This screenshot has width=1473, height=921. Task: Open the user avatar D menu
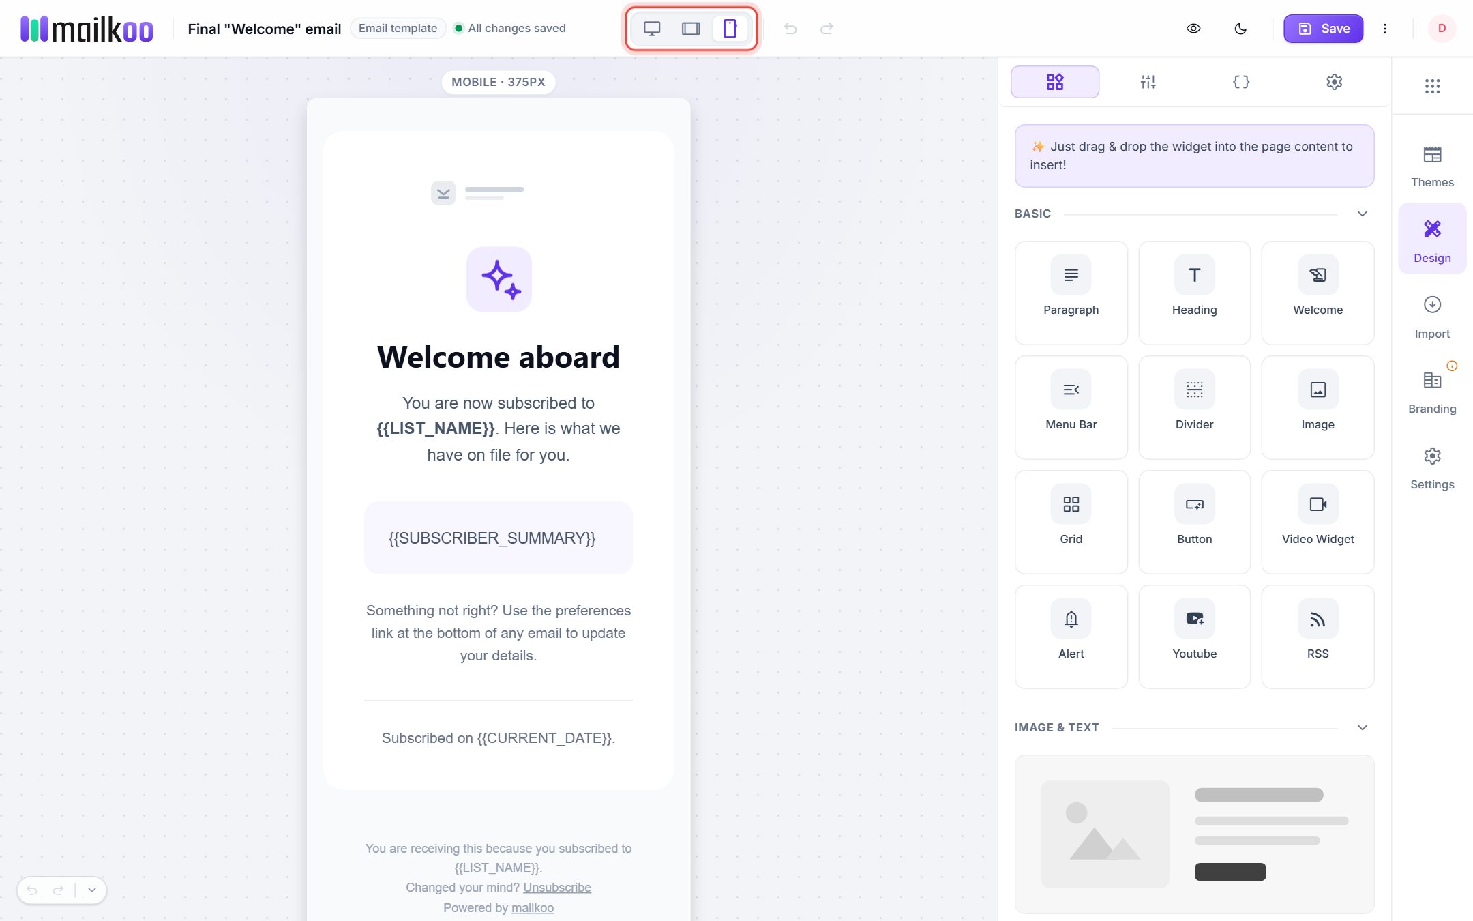pyautogui.click(x=1442, y=29)
